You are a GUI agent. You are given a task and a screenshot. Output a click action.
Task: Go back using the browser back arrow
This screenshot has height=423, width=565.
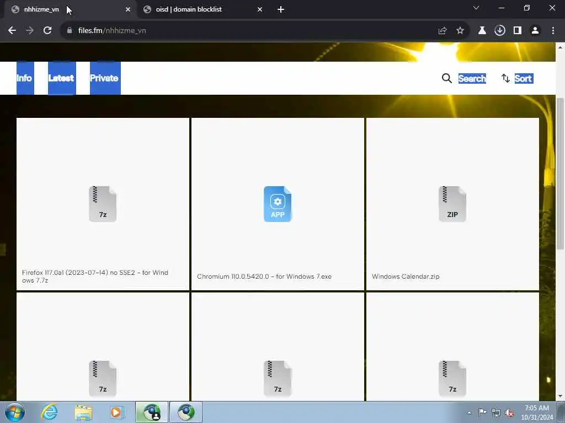click(x=12, y=31)
